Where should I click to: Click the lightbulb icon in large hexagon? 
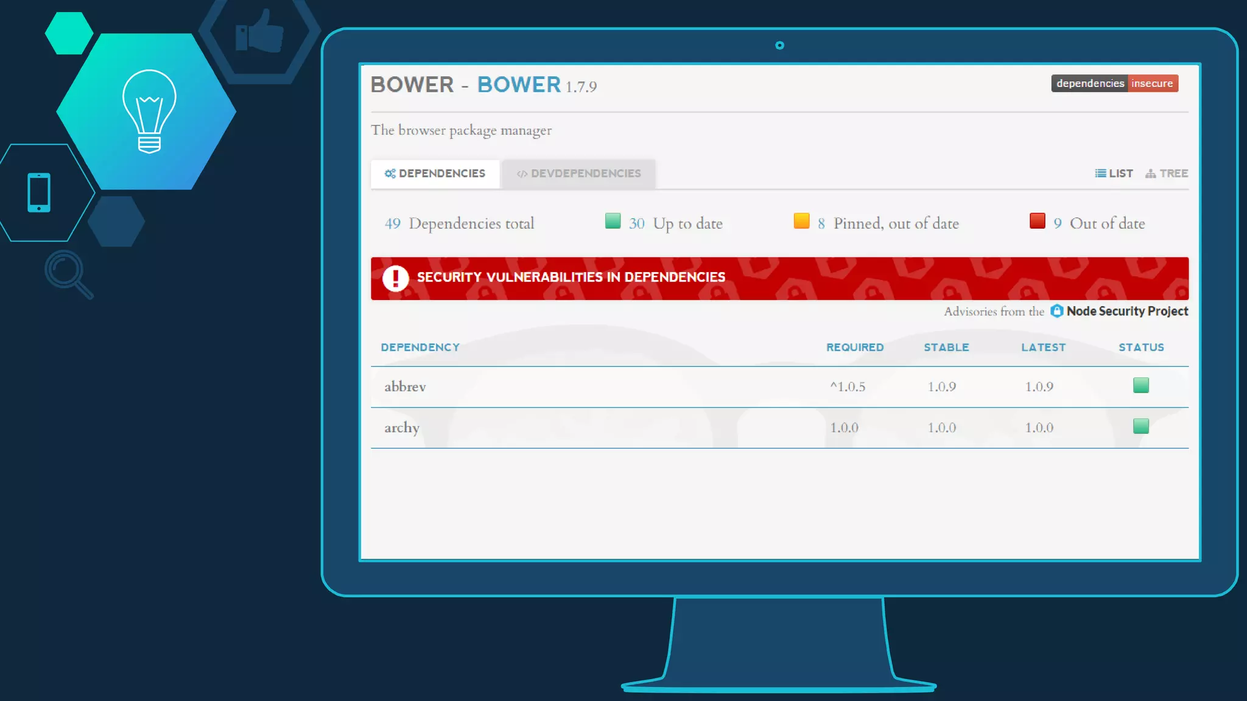(x=149, y=111)
